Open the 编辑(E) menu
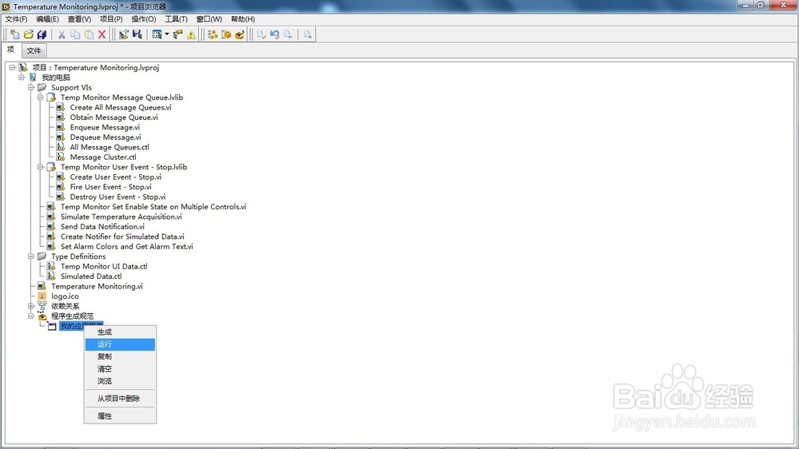This screenshot has height=449, width=799. click(x=47, y=19)
